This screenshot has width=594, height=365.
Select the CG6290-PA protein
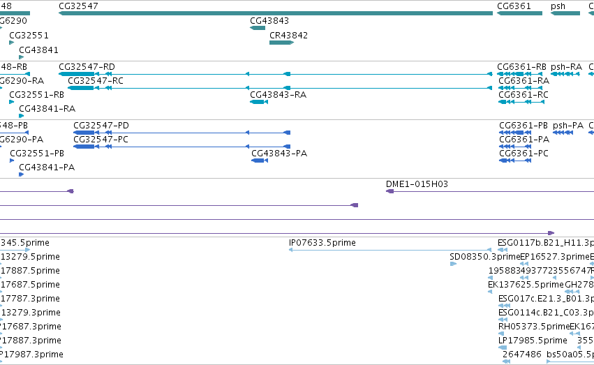click(x=1, y=147)
